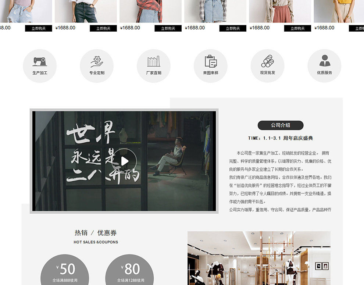
Task: Claim the ¥80 coupon (满1288使用)
Action: click(129, 270)
